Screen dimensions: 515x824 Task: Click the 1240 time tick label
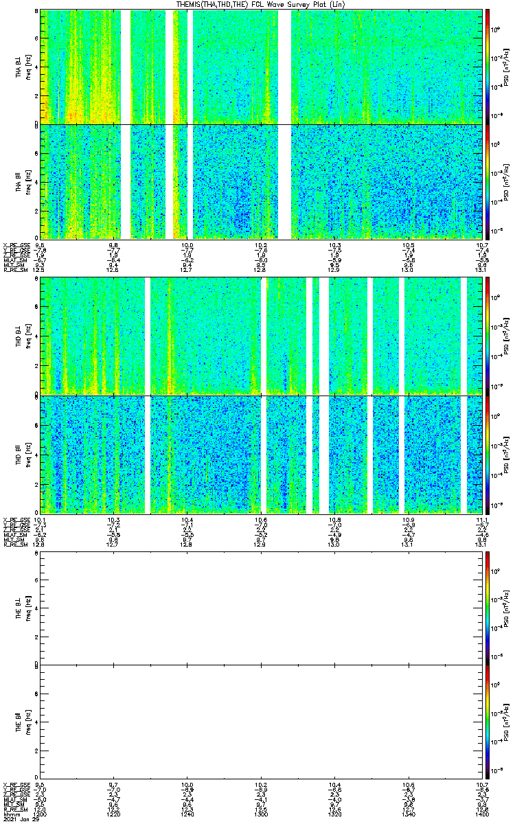coord(187,814)
